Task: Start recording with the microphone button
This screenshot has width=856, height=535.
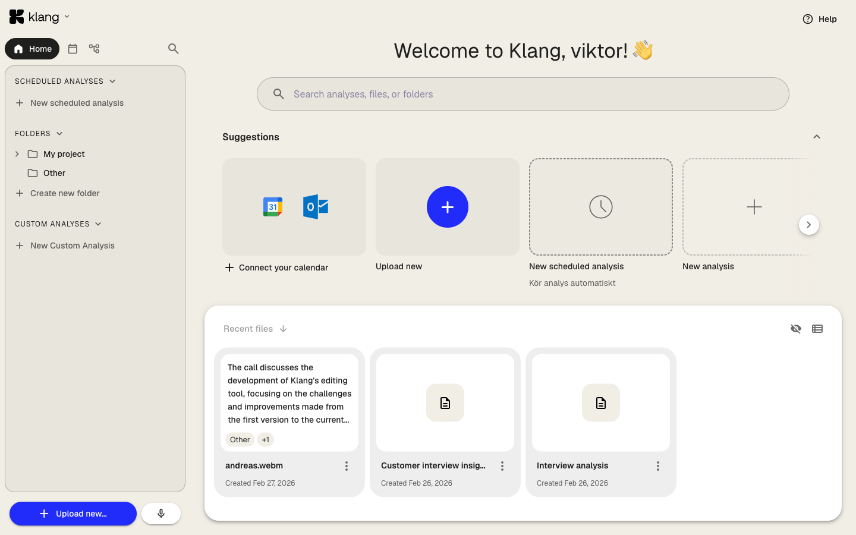Action: click(x=161, y=514)
